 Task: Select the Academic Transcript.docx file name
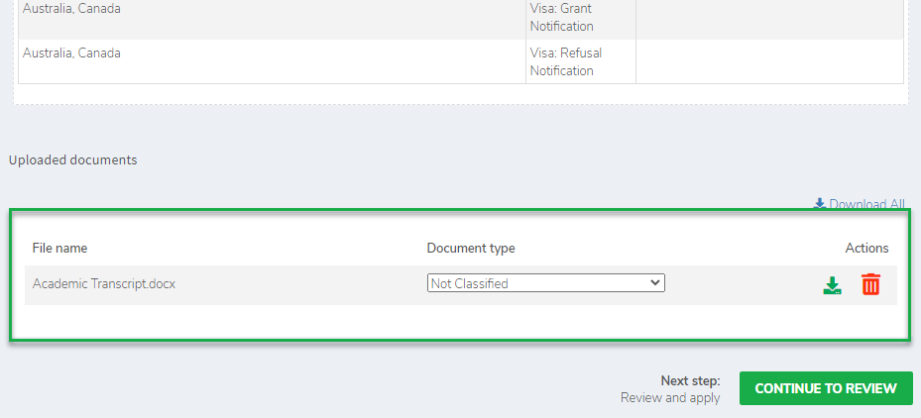pyautogui.click(x=104, y=284)
